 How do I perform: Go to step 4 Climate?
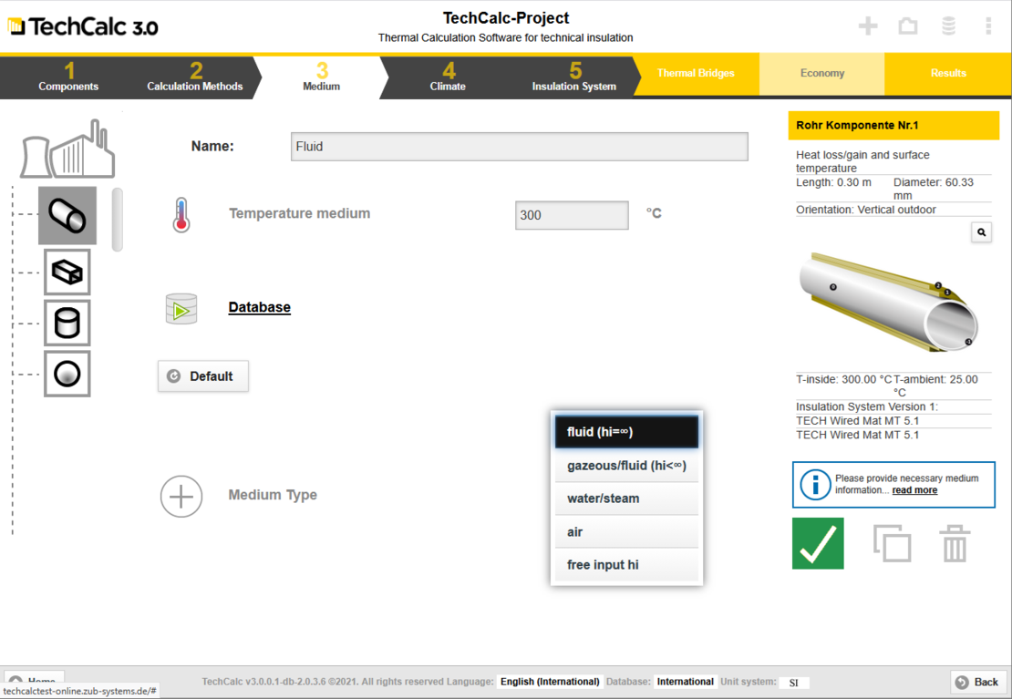coord(448,77)
